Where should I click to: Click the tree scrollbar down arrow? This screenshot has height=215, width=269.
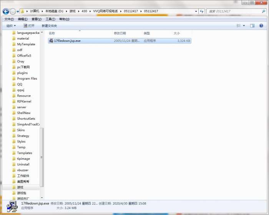[42, 198]
